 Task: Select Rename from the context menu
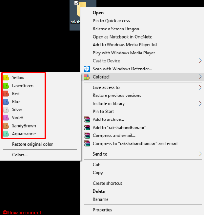[100, 199]
